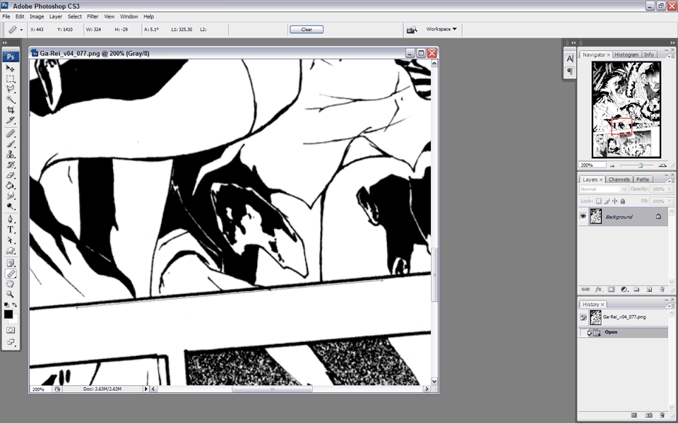Select the Pen tool

coord(11,219)
